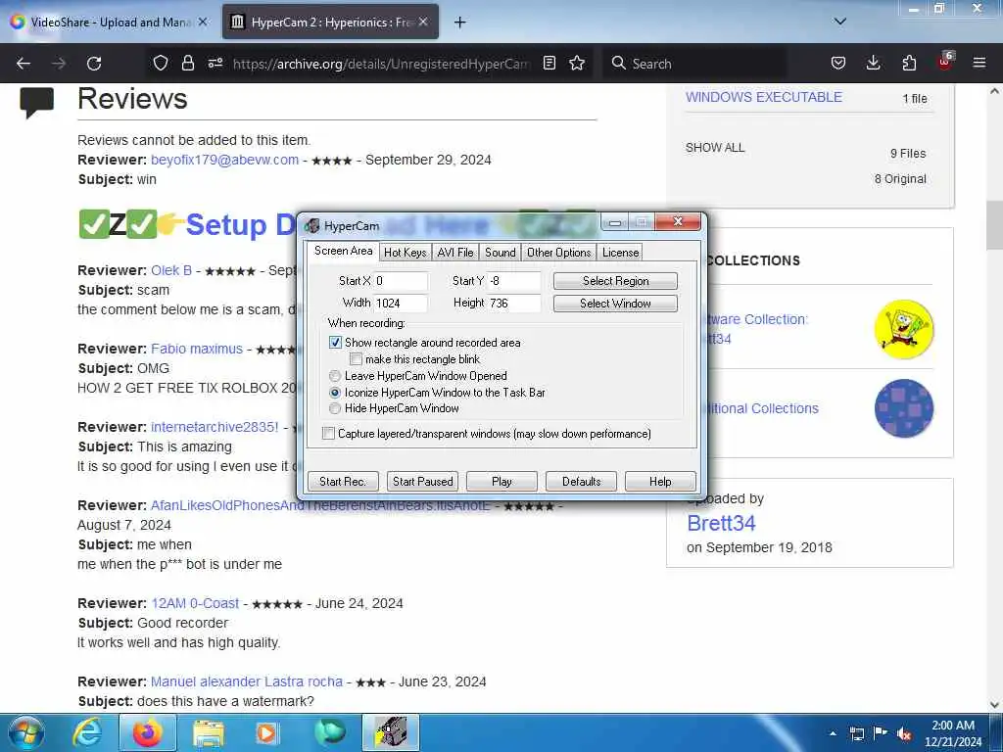Open the Firefox downloads arrow icon
Viewport: 1003px width, 752px height.
pos(873,63)
